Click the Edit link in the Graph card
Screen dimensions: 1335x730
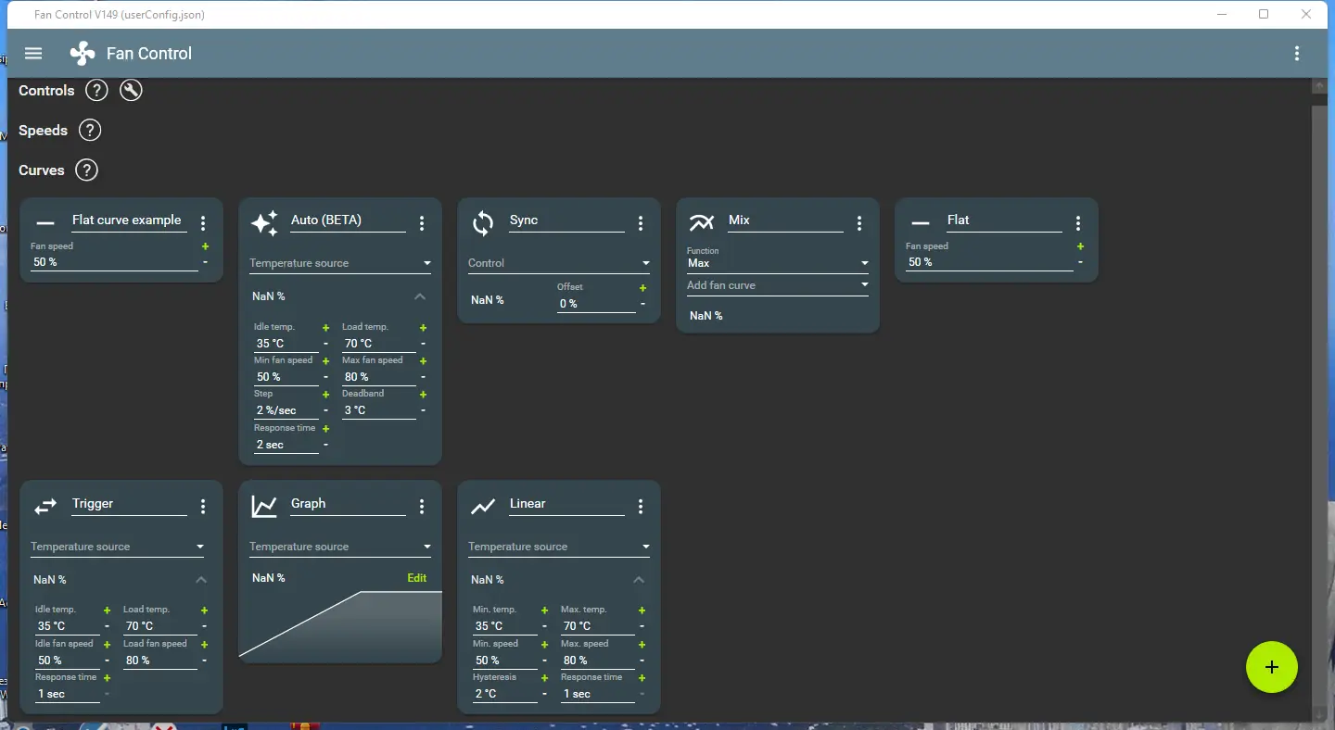pyautogui.click(x=417, y=578)
